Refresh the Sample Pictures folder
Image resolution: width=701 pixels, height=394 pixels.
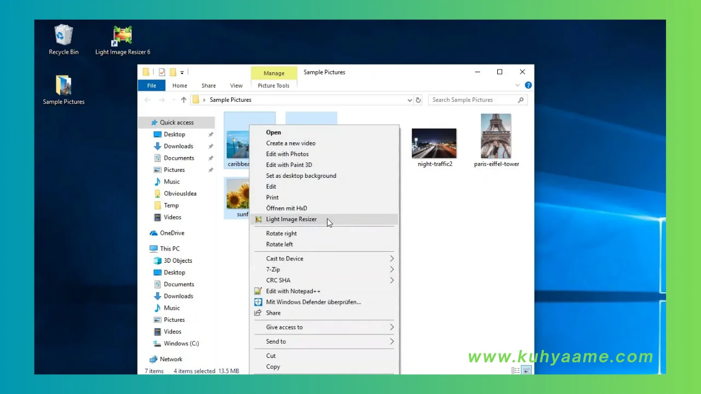click(418, 100)
